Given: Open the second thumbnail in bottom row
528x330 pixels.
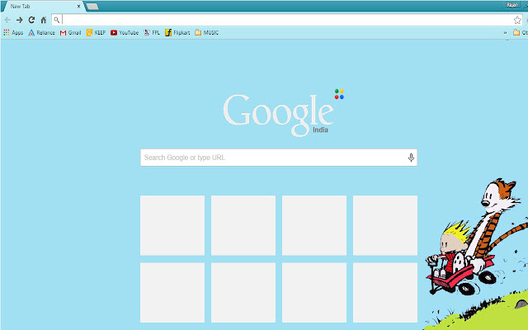Looking at the screenshot, I should 243,293.
